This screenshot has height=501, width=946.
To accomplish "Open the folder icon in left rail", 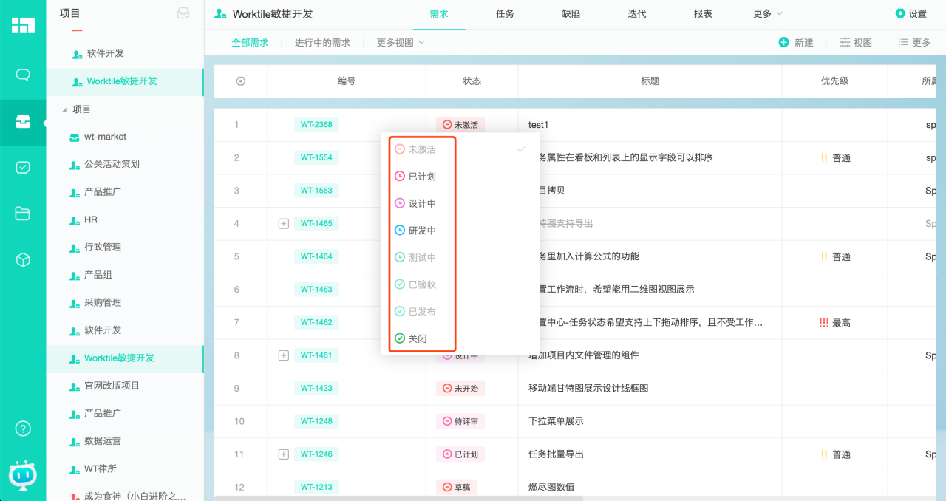I will pos(23,214).
